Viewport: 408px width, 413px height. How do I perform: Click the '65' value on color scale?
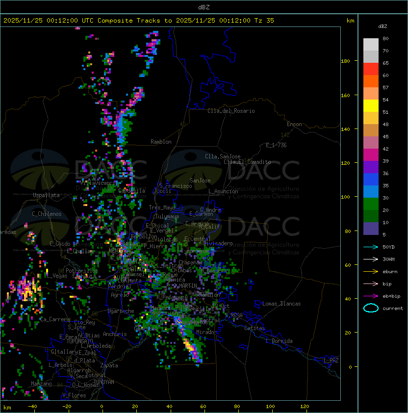tap(385, 63)
